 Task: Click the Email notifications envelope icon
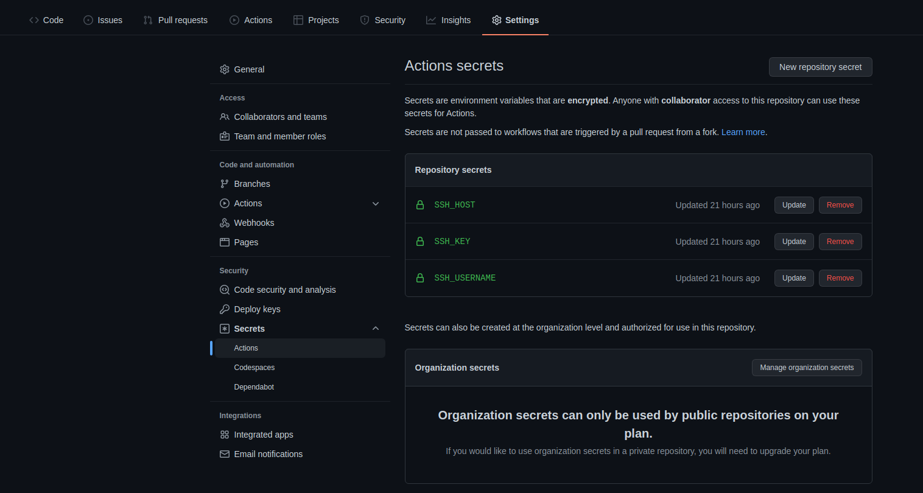[x=225, y=454]
